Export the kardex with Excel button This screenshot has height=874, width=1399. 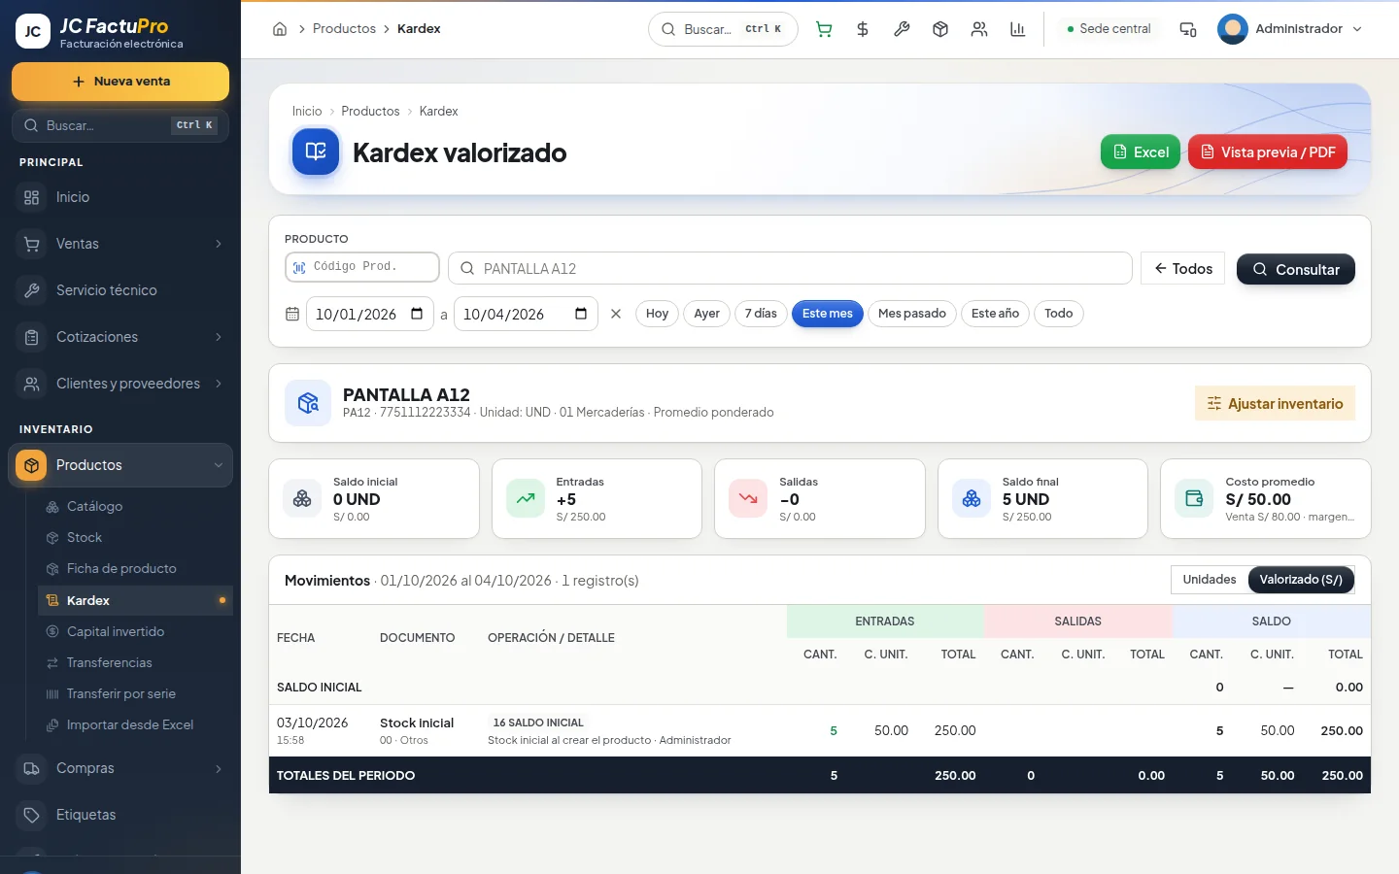[x=1141, y=151]
